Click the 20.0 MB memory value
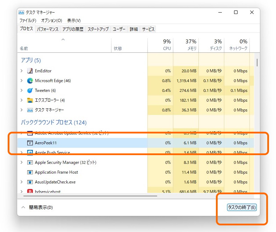 (189, 71)
